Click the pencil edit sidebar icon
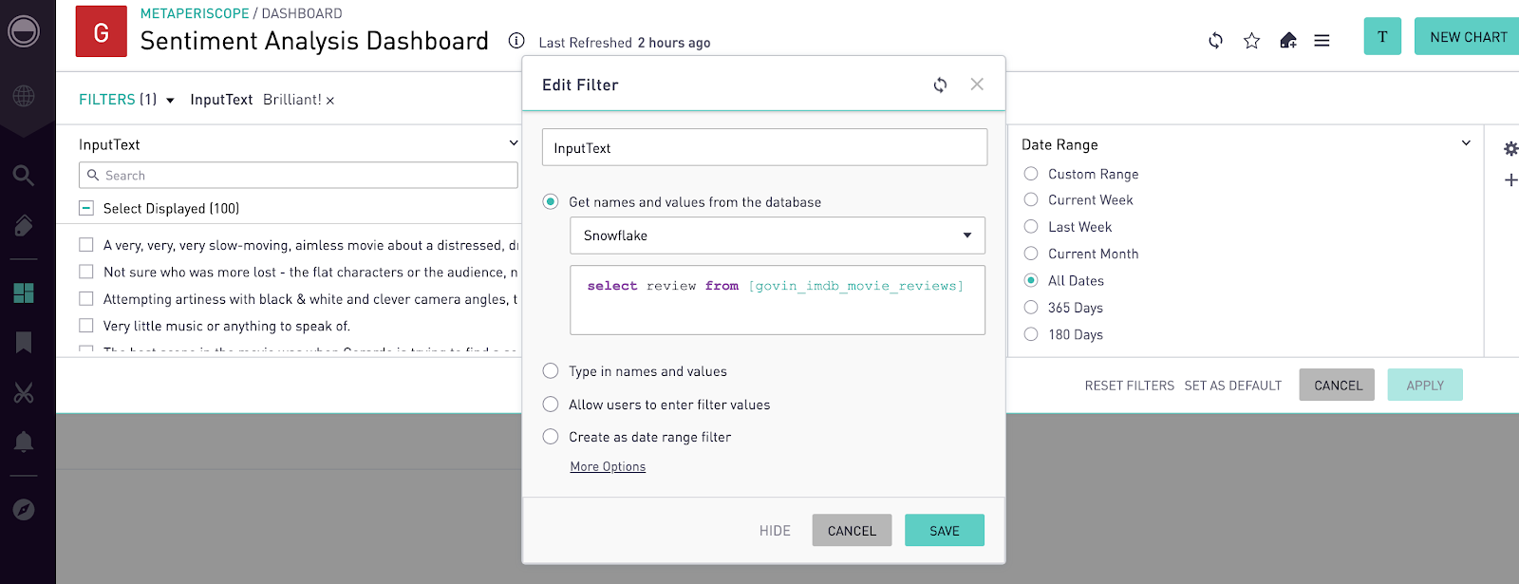Screen dimensions: 1519x584 pyautogui.click(x=24, y=225)
